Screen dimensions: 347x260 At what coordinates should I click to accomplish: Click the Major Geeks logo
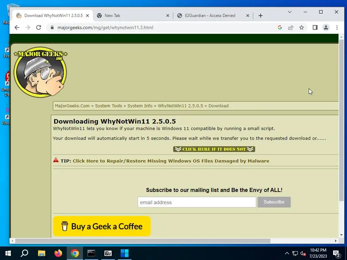[x=41, y=72]
